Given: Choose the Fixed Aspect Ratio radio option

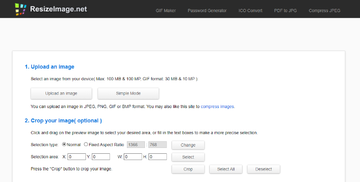Looking at the screenshot, I should coord(86,144).
